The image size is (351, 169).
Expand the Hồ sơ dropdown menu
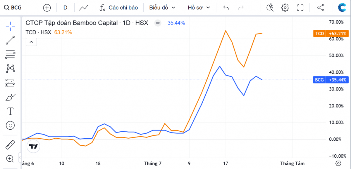pos(199,8)
